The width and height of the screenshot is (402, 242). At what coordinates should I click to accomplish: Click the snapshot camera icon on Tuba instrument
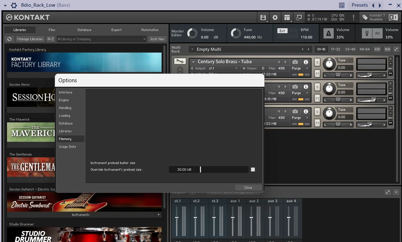(295, 62)
